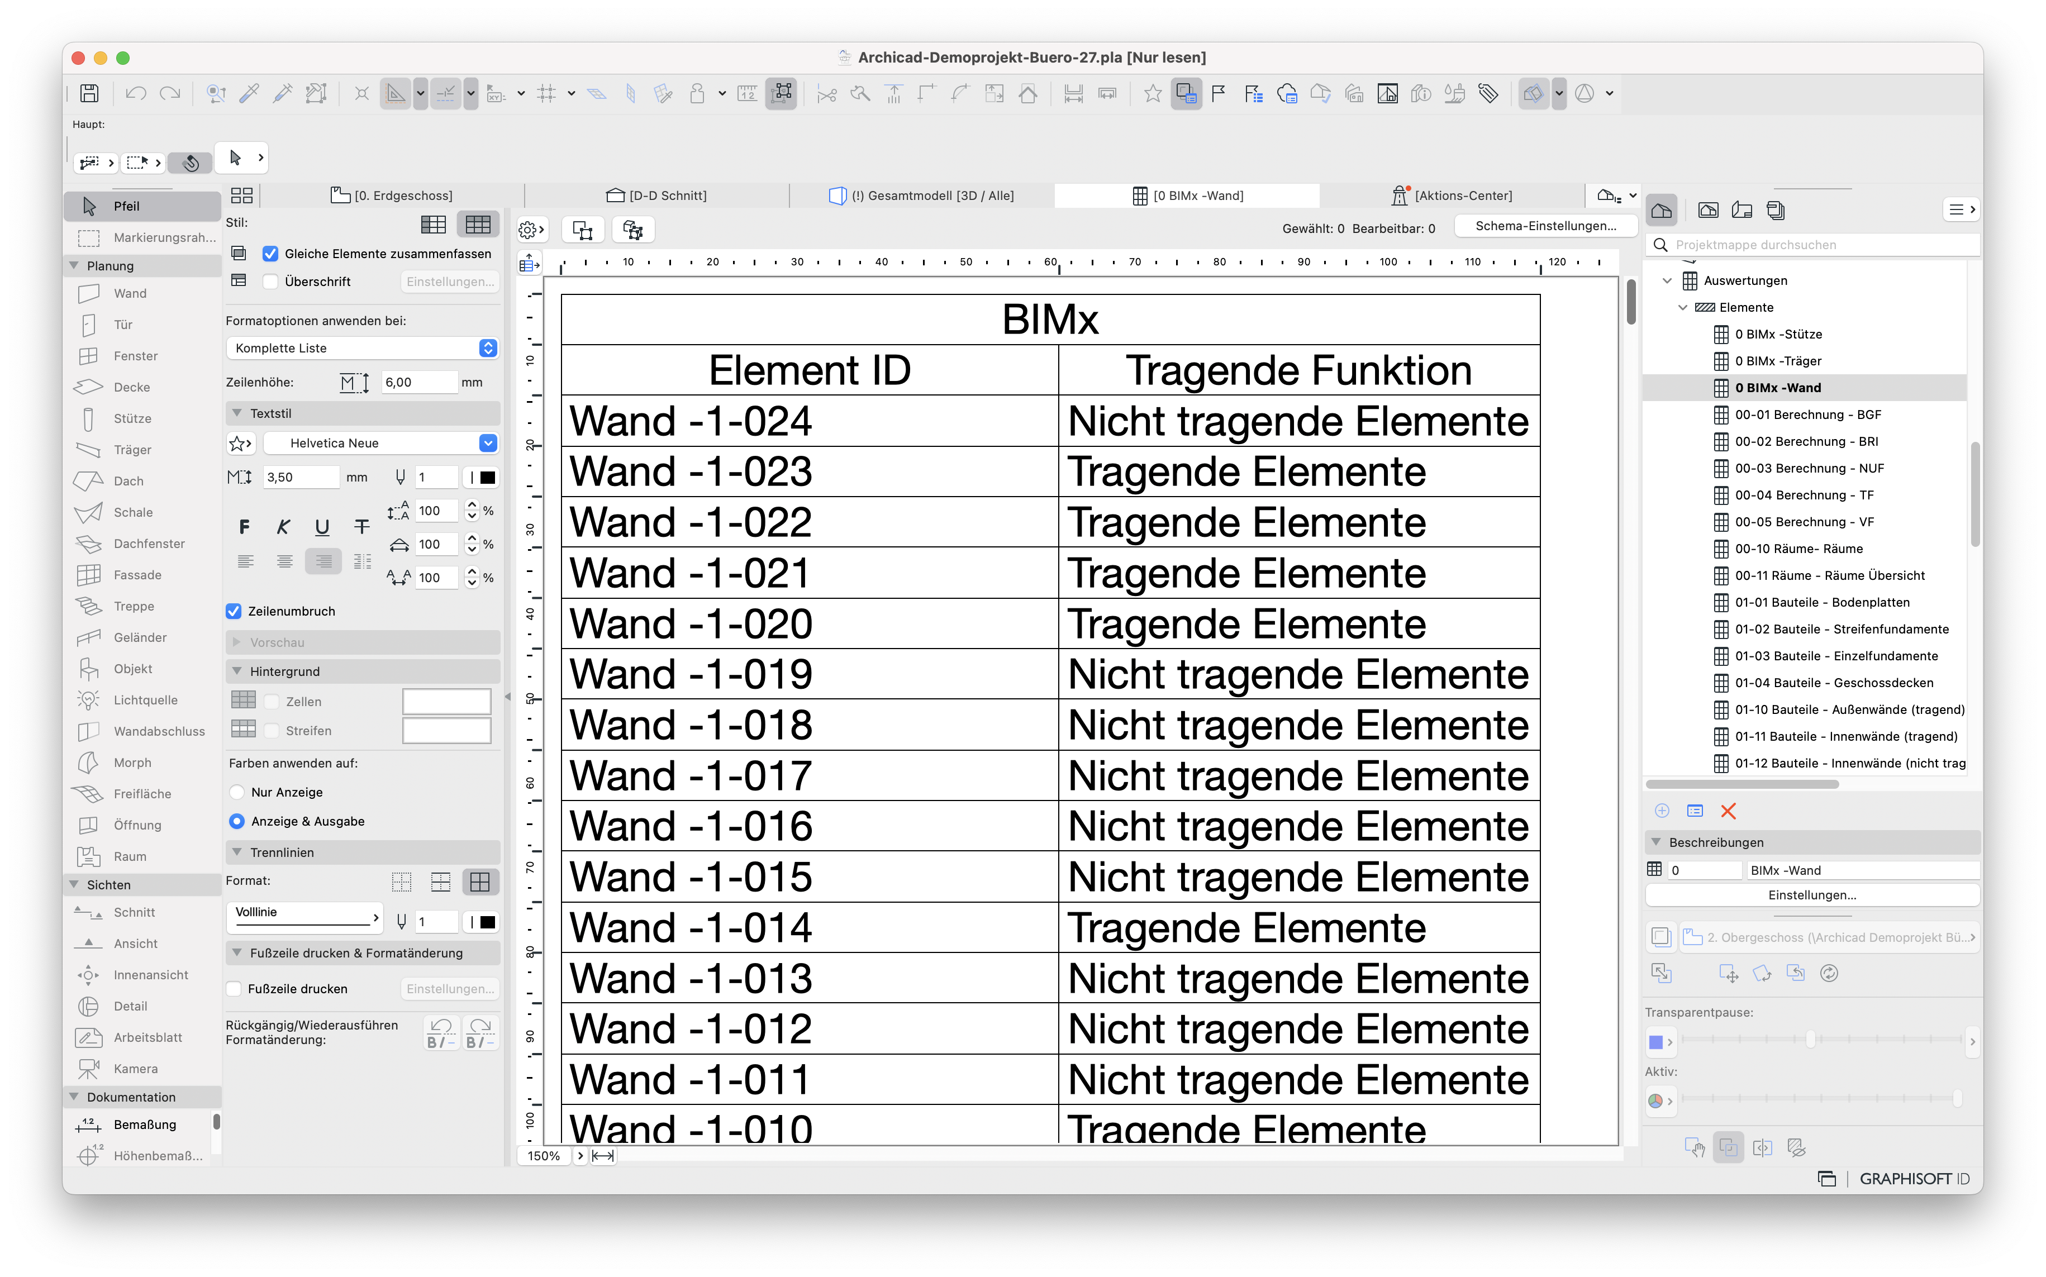Click the Transparentpause slider

[1821, 1040]
